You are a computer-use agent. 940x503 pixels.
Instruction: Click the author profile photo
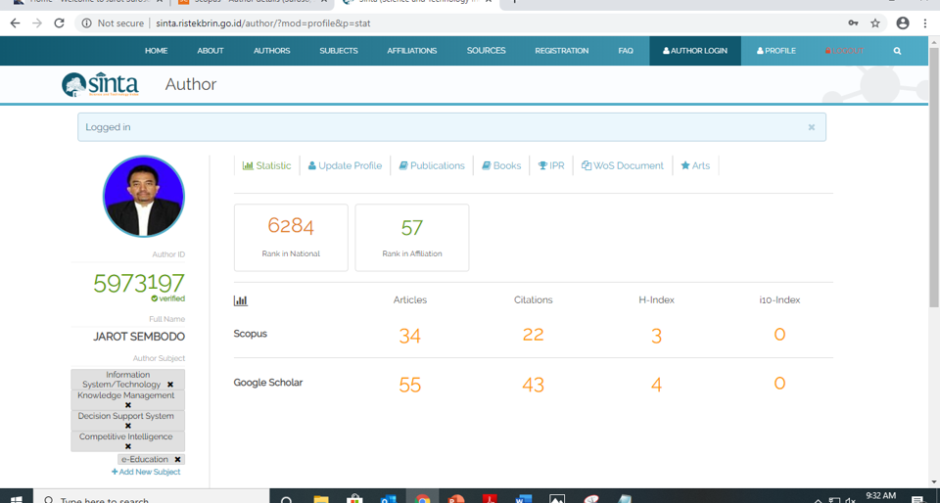click(144, 197)
